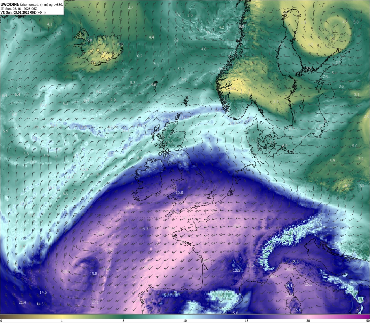The image size is (370, 323).
Task: Click the colorbar tick label 10
Action: 185,321
